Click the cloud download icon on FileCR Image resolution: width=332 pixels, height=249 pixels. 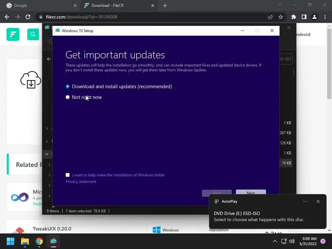(x=31, y=80)
